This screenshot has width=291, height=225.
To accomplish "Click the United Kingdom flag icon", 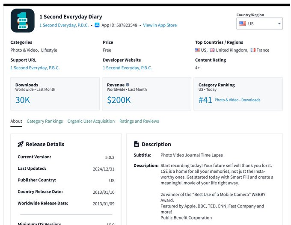I will pos(212,50).
